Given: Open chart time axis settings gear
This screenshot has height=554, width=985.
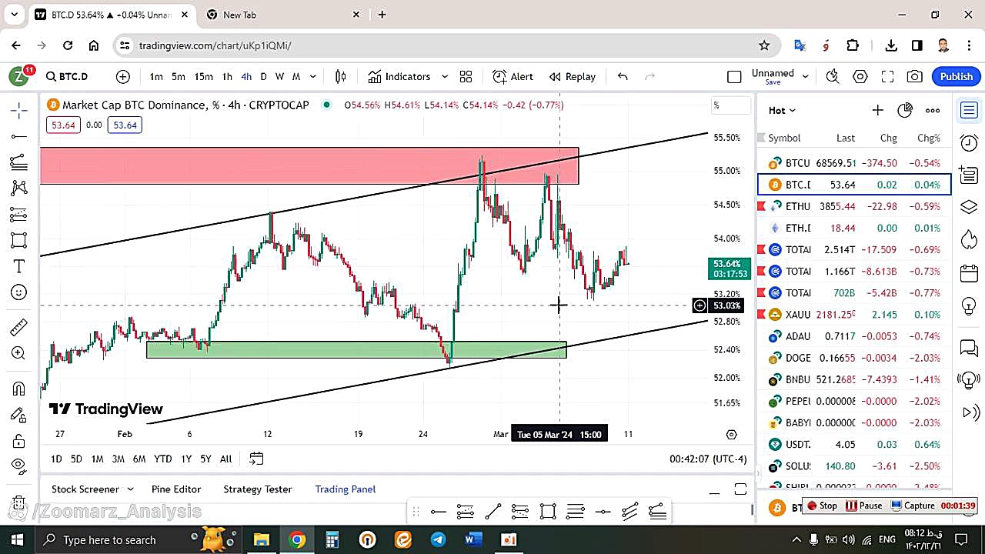Looking at the screenshot, I should click(732, 435).
